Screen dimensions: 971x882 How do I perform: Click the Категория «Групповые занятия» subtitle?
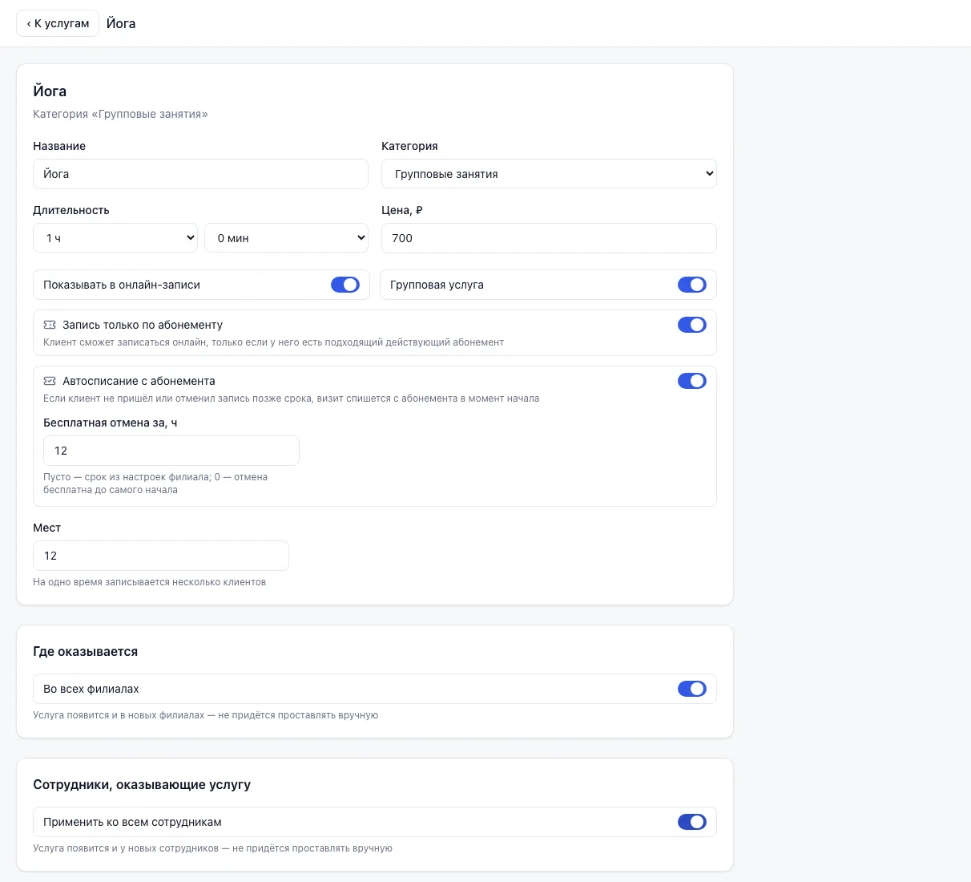click(120, 114)
